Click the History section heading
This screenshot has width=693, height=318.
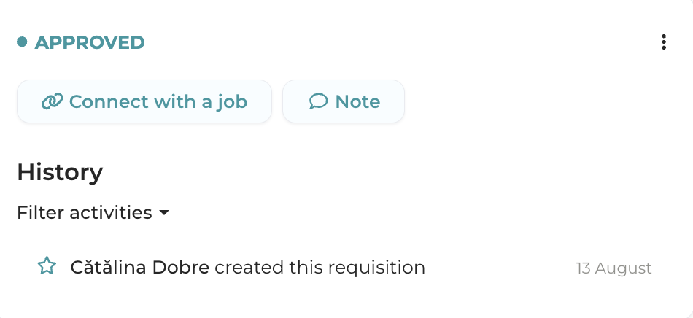[x=60, y=172]
